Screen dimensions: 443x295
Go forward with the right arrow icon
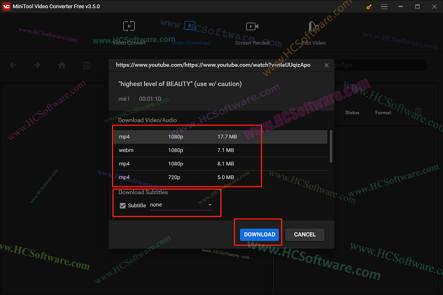point(37,66)
